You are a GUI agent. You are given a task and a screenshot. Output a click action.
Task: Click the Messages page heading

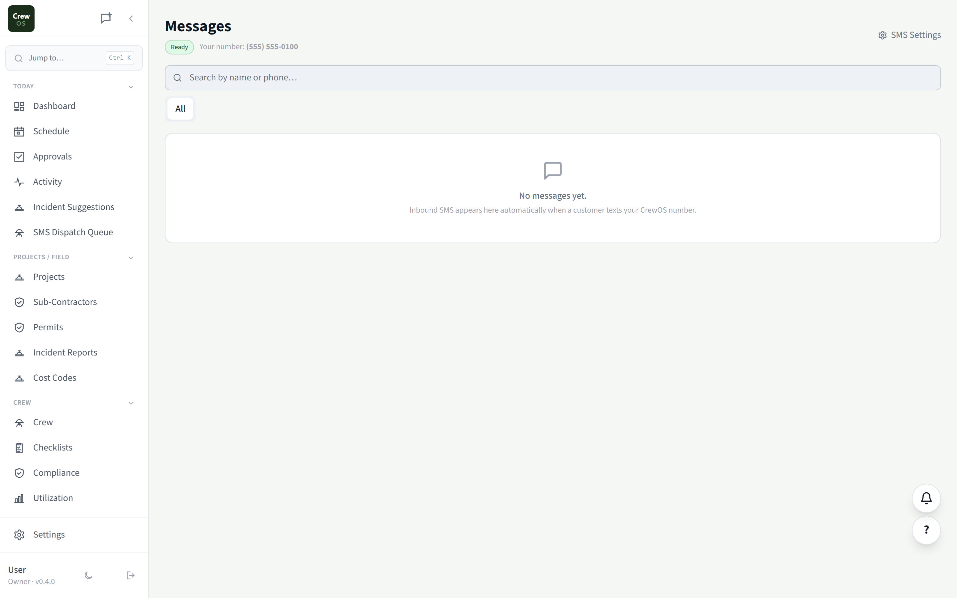198,26
